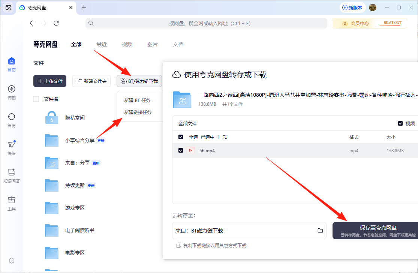Open the folder picker in 云转存至 field

tap(320, 230)
